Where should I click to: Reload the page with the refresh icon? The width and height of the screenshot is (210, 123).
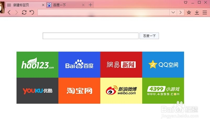coord(24,13)
